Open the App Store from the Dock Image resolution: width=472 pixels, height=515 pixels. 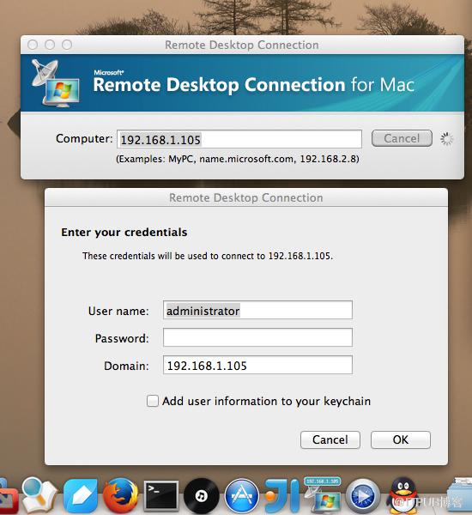(242, 496)
